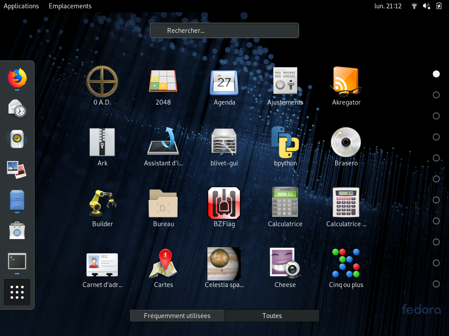Go to the eighth page indicator dot

pos(436,221)
